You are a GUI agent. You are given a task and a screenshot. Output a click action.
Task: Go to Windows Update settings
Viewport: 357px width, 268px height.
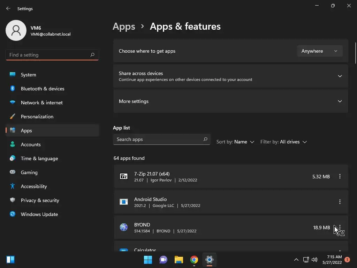[x=39, y=214]
